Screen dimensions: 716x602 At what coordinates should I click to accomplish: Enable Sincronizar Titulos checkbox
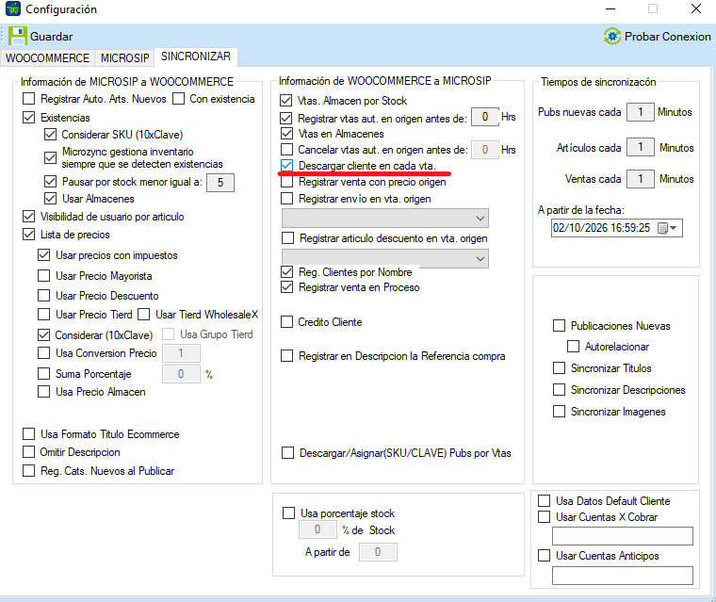pyautogui.click(x=559, y=367)
